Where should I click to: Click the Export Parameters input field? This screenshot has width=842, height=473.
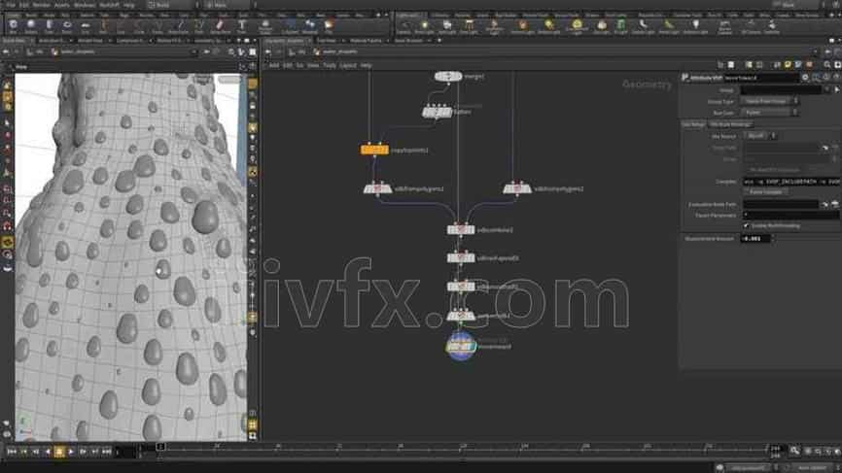(x=791, y=215)
